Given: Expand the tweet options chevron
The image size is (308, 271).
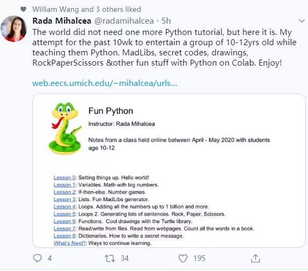Looking at the screenshot, I should 302,21.
